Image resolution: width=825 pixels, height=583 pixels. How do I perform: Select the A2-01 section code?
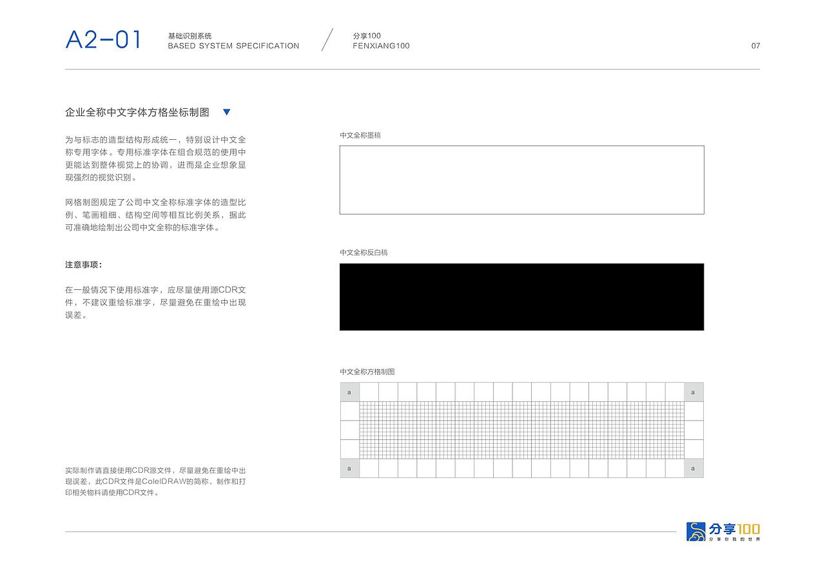pyautogui.click(x=103, y=41)
